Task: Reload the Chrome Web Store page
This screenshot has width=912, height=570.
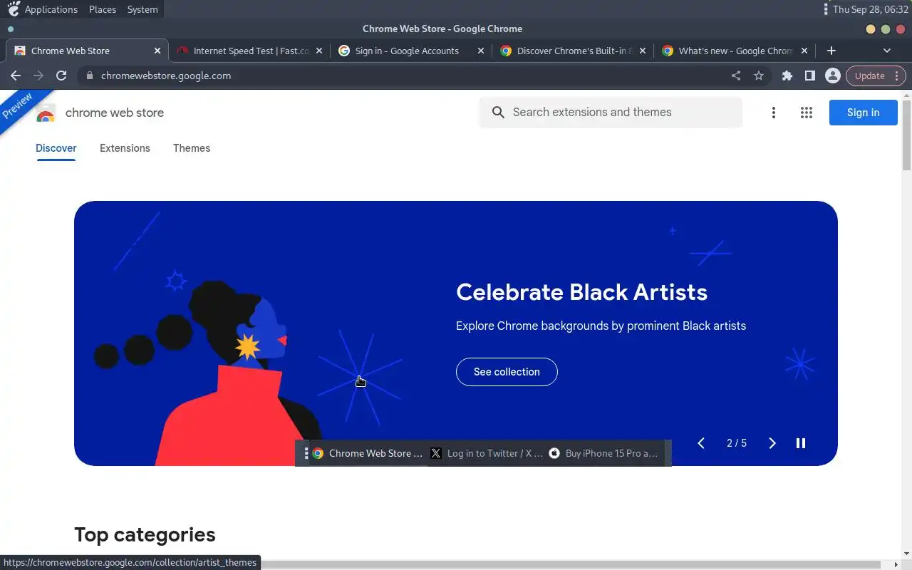Action: pos(61,76)
